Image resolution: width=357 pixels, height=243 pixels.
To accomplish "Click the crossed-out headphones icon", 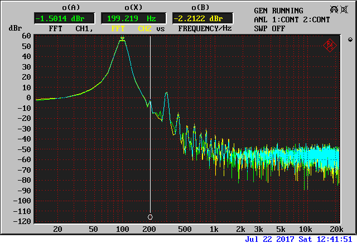I will pyautogui.click(x=334, y=9).
